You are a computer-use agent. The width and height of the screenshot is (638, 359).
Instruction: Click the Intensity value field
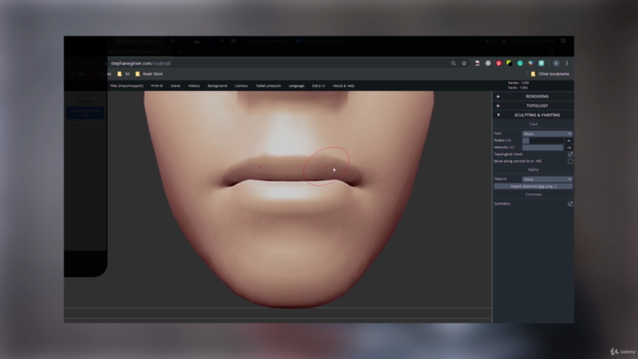(x=569, y=148)
